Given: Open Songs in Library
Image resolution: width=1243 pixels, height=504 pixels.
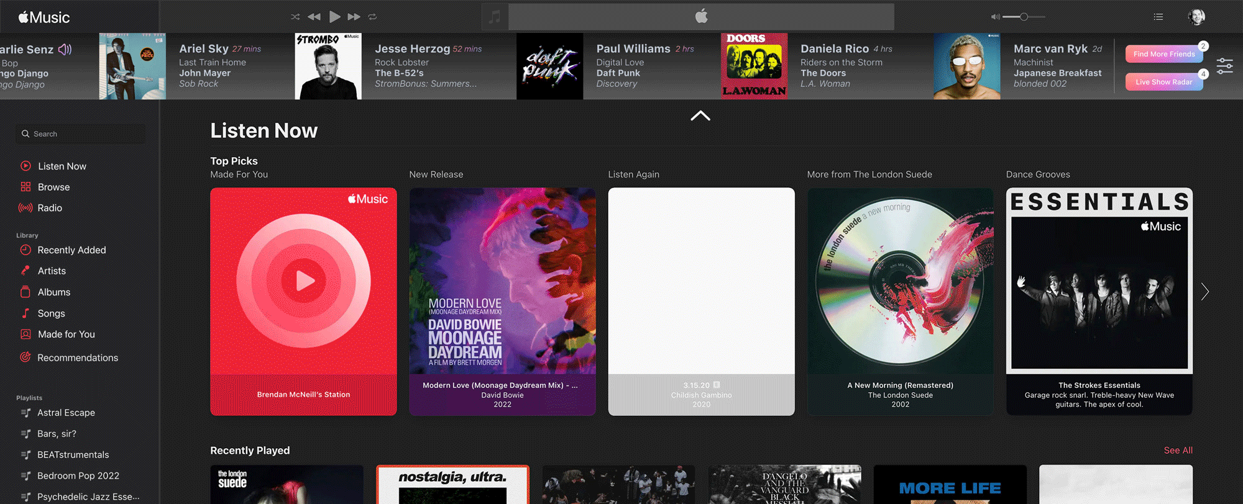Looking at the screenshot, I should (51, 313).
